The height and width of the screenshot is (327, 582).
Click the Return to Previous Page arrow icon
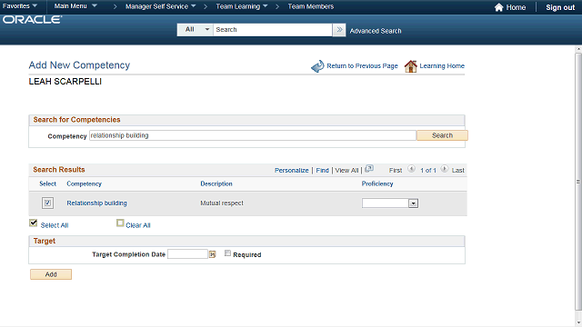point(317,66)
